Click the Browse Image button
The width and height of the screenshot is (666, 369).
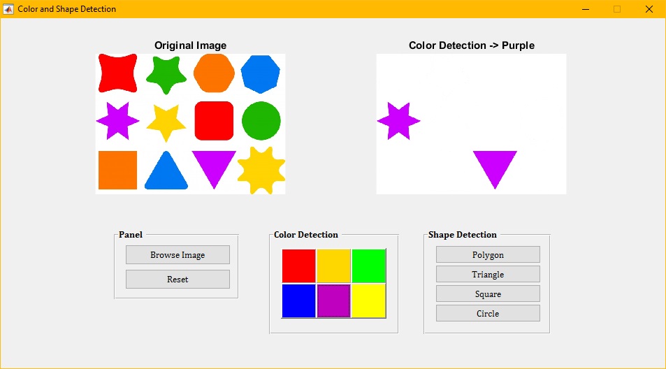click(178, 255)
